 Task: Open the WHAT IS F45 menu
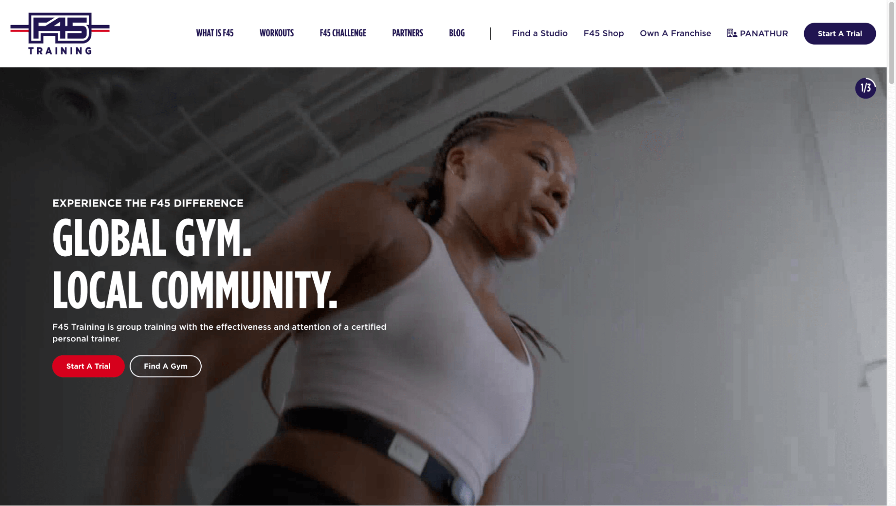(215, 33)
